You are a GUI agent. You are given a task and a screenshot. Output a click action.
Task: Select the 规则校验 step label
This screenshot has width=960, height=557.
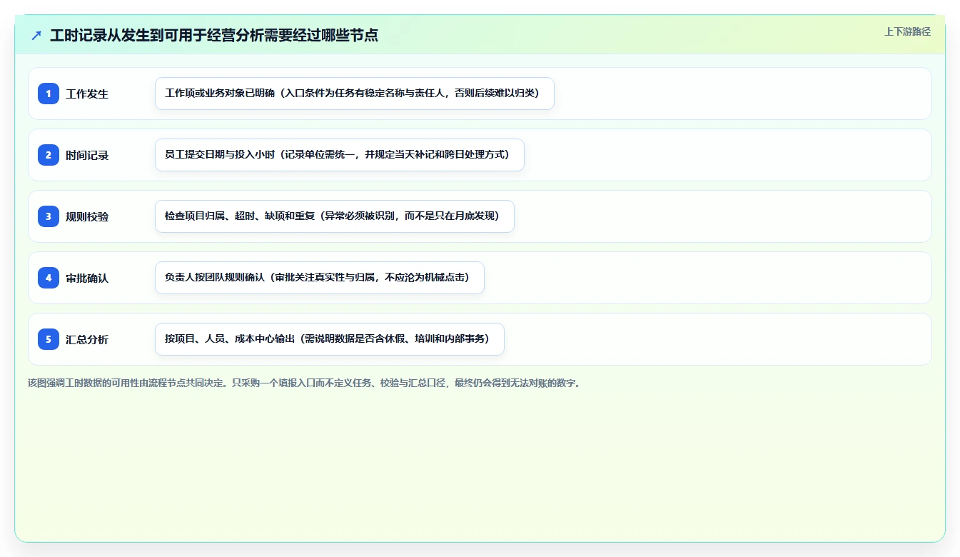[x=87, y=216]
